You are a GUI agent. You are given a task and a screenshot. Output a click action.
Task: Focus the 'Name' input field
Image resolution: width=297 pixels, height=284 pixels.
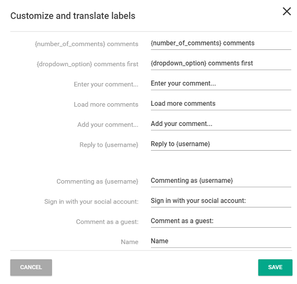coord(221,242)
